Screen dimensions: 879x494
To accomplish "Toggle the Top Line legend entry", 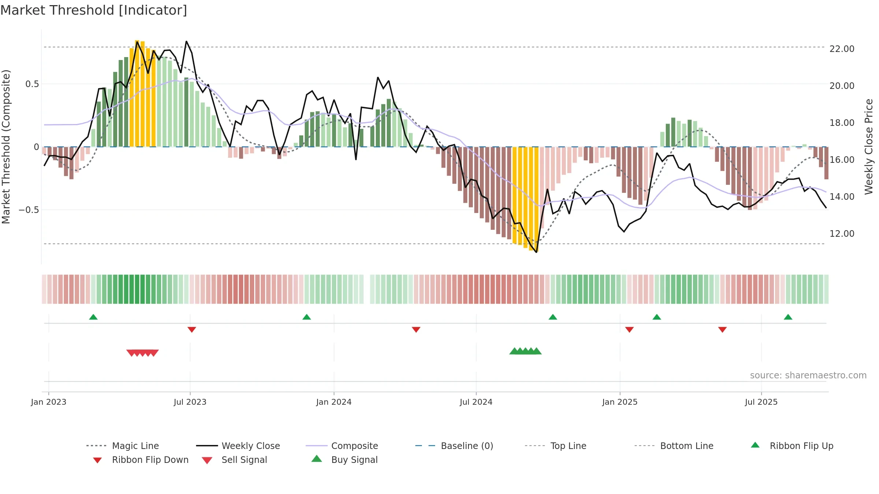I will tap(555, 446).
